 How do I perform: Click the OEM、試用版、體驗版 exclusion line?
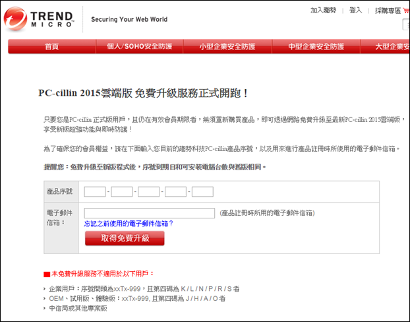coord(137,298)
